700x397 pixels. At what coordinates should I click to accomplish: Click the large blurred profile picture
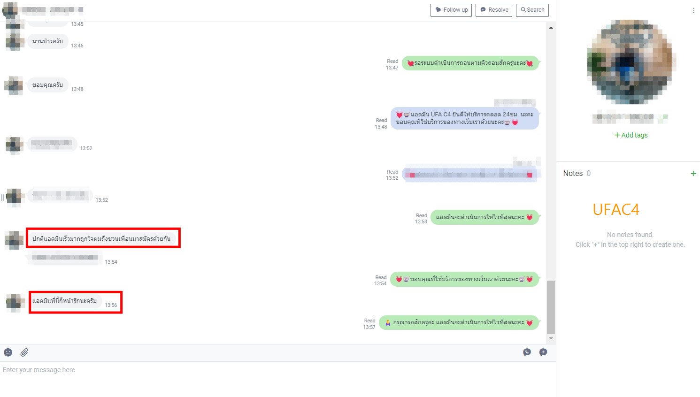(x=630, y=62)
